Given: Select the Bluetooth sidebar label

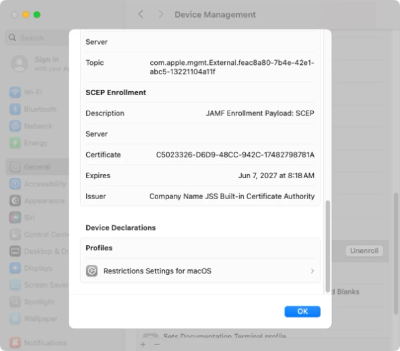Looking at the screenshot, I should 40,109.
